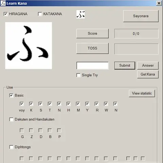This screenshot has height=163, width=163.
Task: Click the small kana preview icon beside KATAKANA
Action: tap(80, 14)
